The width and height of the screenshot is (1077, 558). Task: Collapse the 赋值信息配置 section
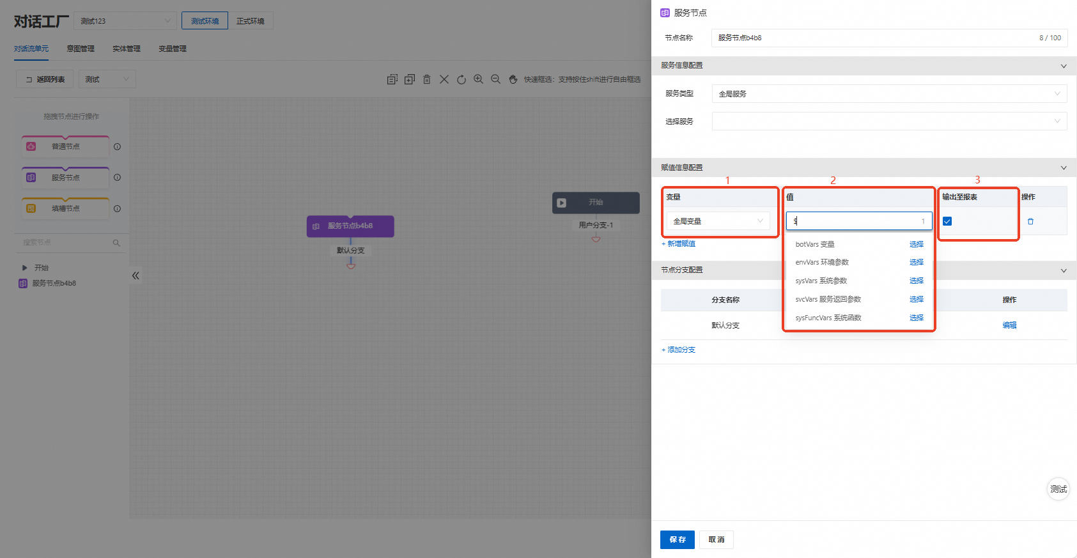click(1064, 167)
